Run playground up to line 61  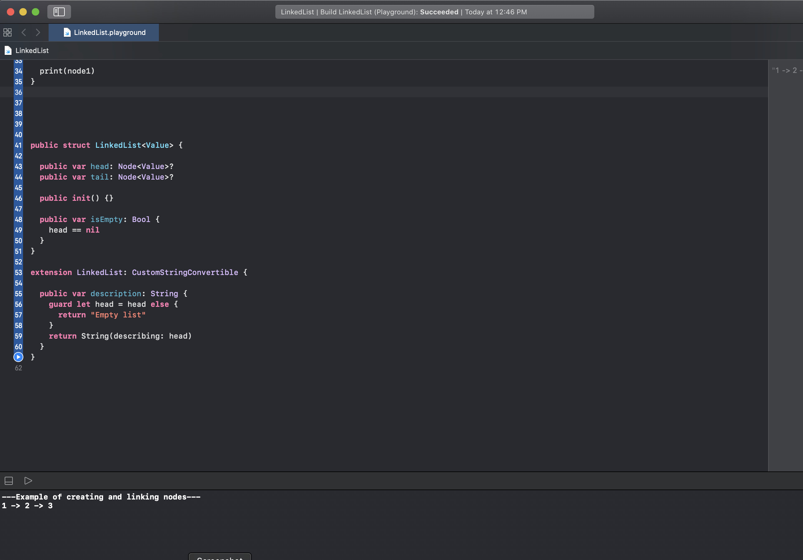(x=18, y=357)
